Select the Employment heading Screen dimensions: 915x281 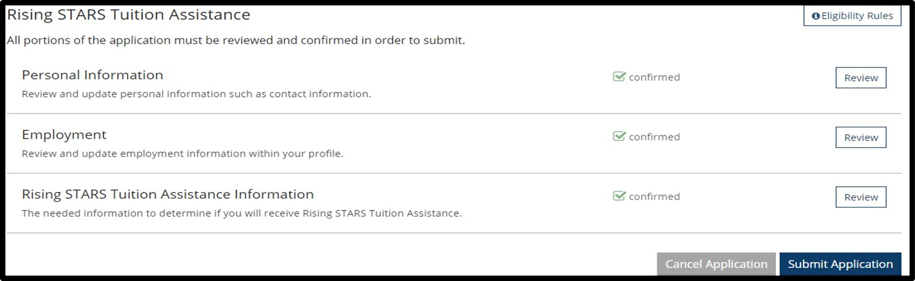(x=64, y=135)
